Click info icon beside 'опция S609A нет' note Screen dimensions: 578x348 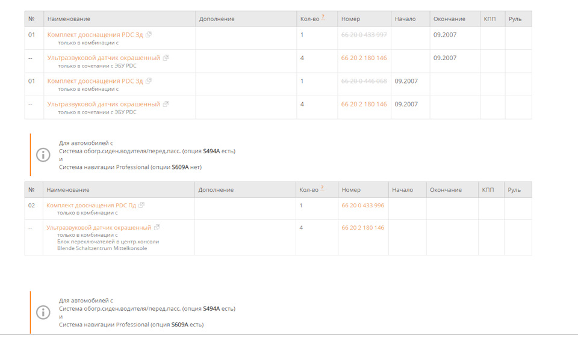tap(43, 155)
